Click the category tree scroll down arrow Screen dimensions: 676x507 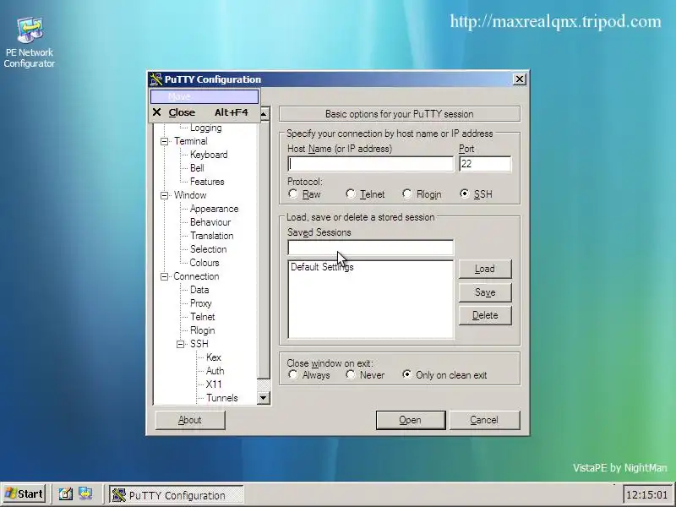click(264, 397)
